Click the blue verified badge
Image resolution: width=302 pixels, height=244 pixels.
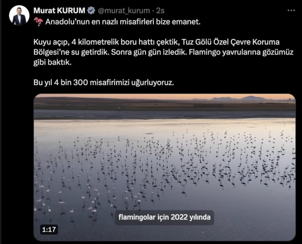coord(91,11)
